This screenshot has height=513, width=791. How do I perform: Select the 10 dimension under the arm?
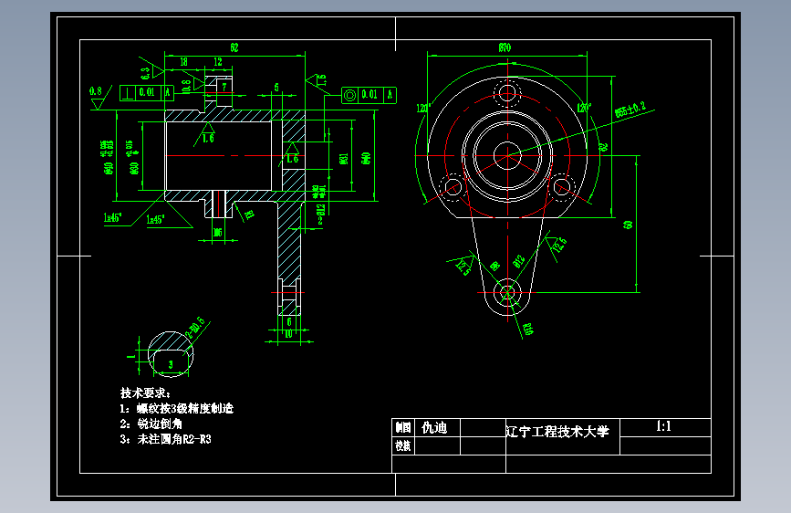(289, 334)
